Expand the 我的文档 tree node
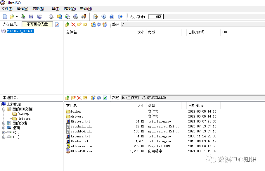265x171 pixels. click(x=4, y=123)
